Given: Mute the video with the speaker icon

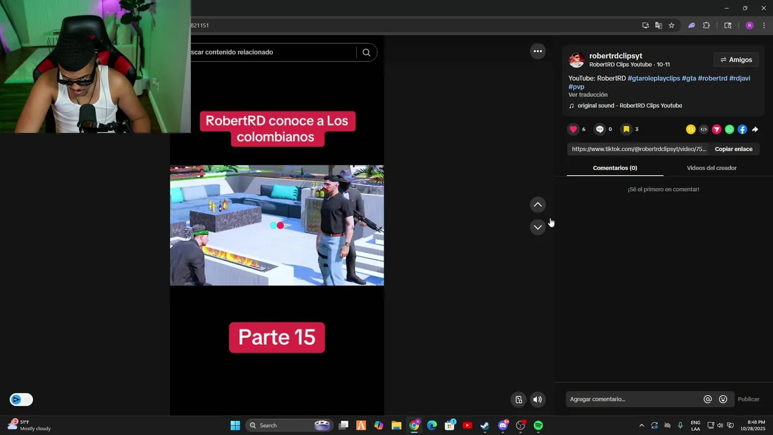Looking at the screenshot, I should coord(537,399).
